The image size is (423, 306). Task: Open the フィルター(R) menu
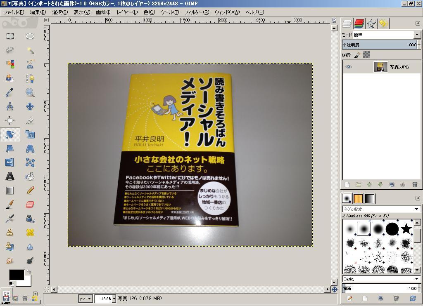point(196,12)
